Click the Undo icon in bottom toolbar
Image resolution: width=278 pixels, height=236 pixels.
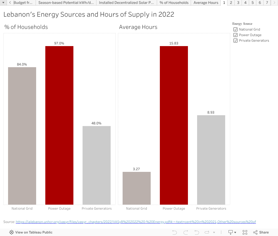(x=175, y=232)
